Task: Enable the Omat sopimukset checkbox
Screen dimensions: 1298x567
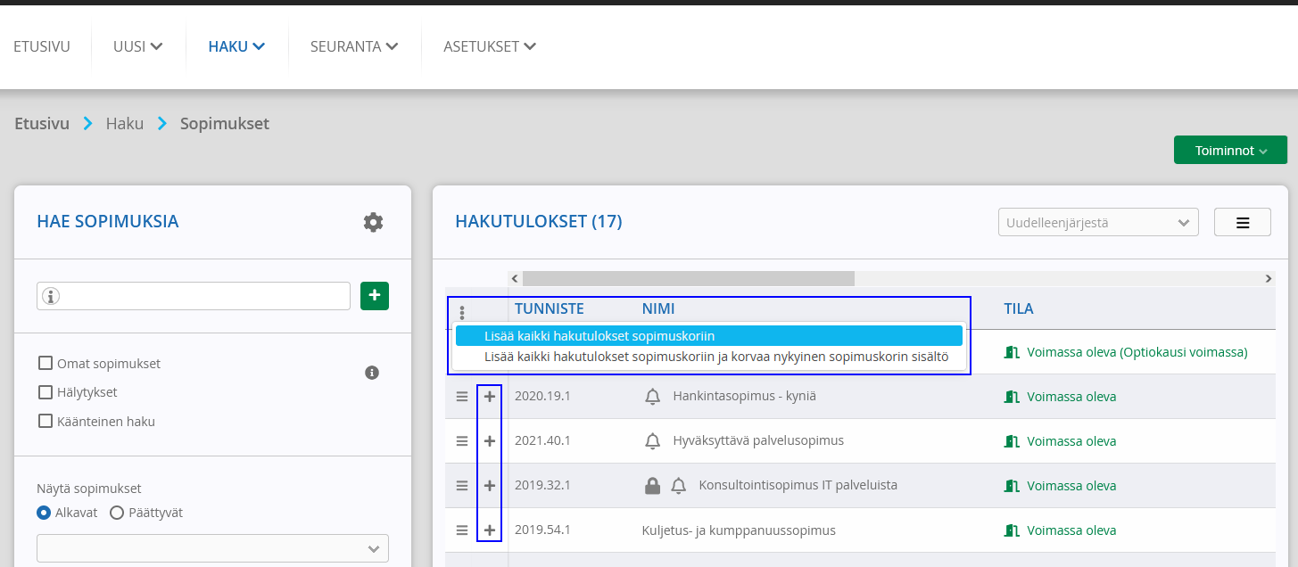Action: coord(45,363)
